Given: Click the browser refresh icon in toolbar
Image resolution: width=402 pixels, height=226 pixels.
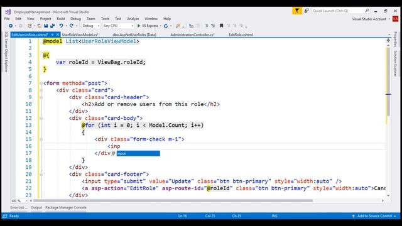Looking at the screenshot, I should pyautogui.click(x=166, y=26).
